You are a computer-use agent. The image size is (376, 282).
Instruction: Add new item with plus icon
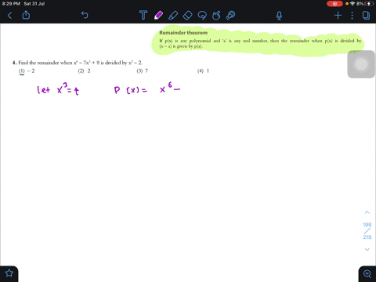(x=338, y=16)
